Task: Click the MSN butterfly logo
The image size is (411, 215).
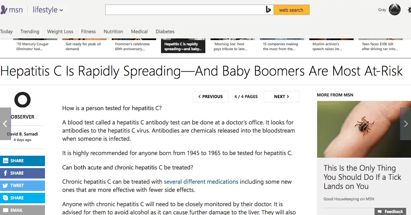Action: 4,10
